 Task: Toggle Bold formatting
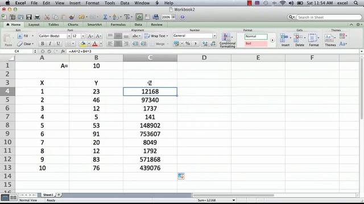tap(42, 44)
